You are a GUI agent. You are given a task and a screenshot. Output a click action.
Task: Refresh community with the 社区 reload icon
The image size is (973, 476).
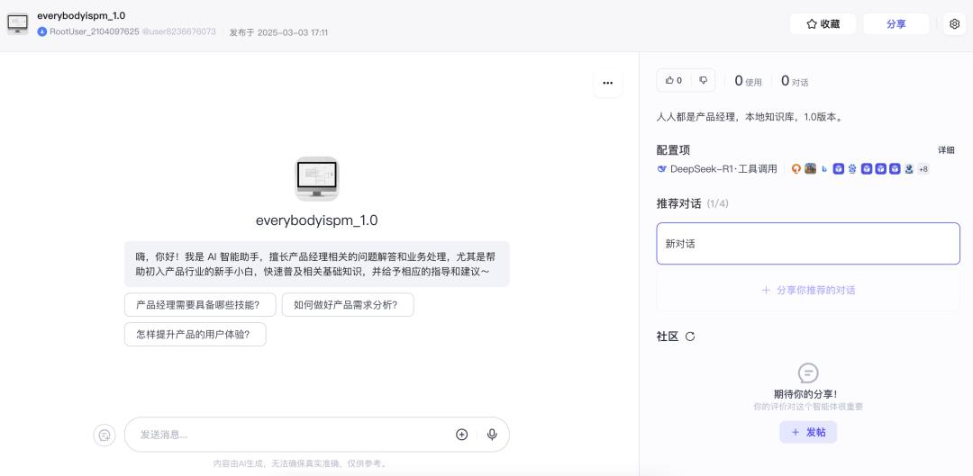coord(690,337)
